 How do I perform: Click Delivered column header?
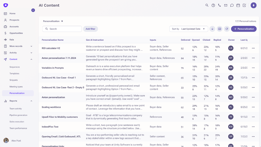pos(185,40)
